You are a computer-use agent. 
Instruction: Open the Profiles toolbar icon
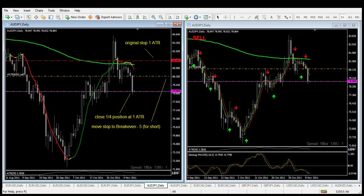coord(17,17)
